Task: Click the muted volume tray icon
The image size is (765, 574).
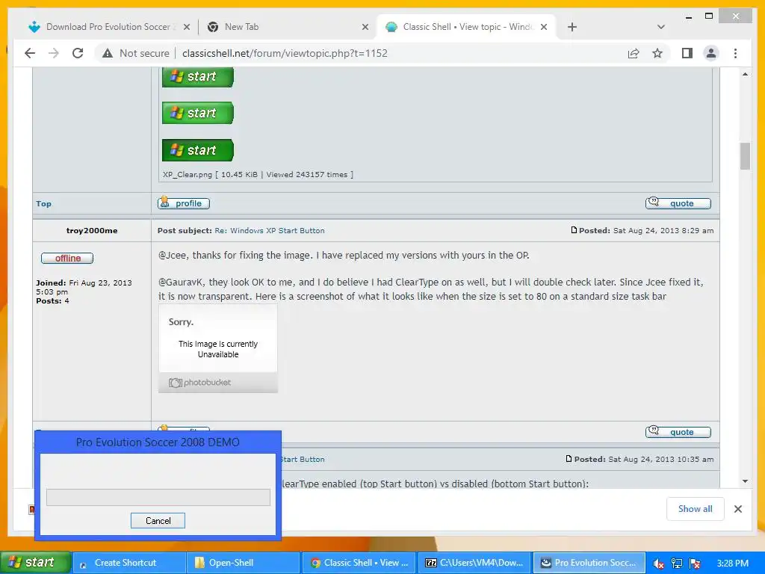Action: tap(658, 564)
